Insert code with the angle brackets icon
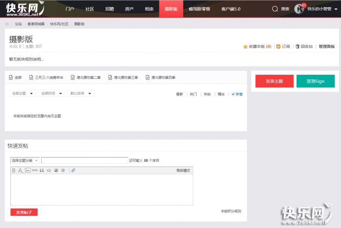 tap(49, 170)
